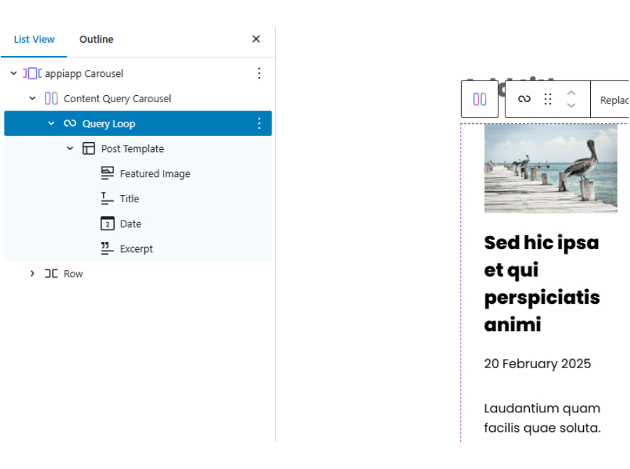Close the List View panel
The height and width of the screenshot is (469, 630).
[x=256, y=39]
